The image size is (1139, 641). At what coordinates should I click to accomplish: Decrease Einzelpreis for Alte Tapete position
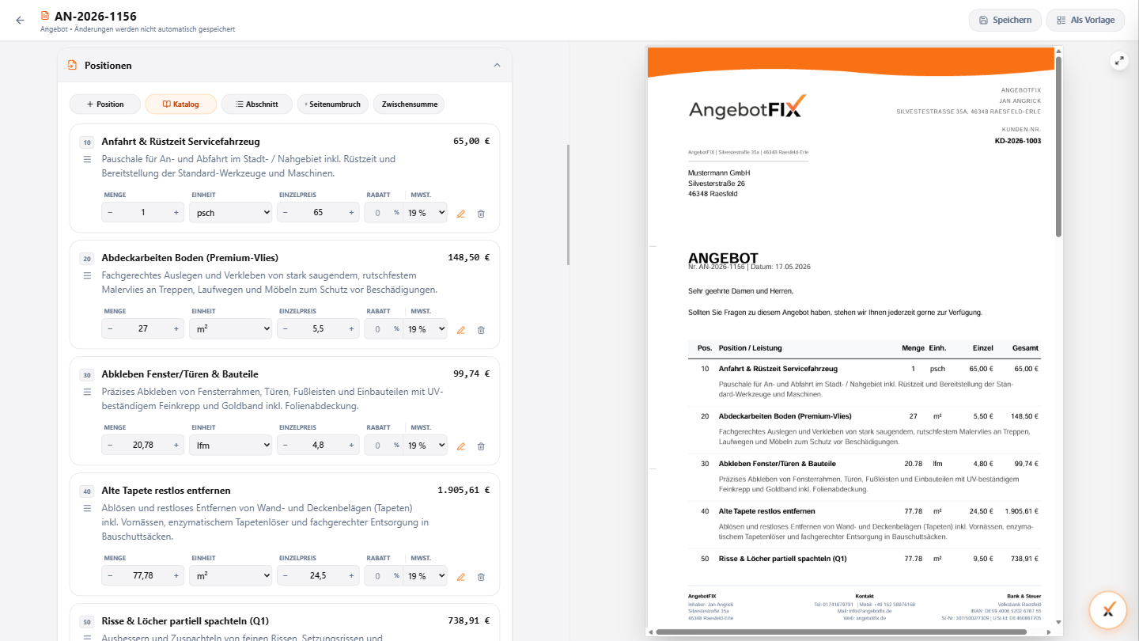(x=286, y=575)
